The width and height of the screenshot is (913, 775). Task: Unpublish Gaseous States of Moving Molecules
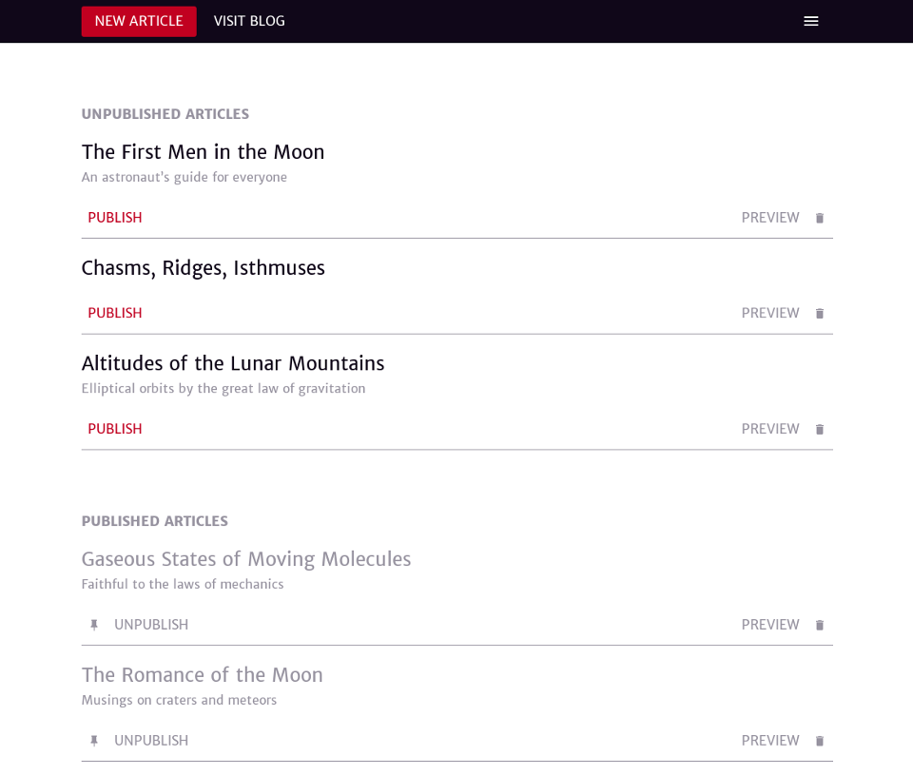[x=151, y=625]
